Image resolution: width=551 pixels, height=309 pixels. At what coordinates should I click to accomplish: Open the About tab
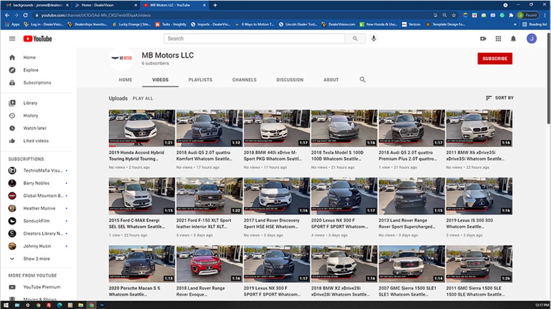click(331, 80)
